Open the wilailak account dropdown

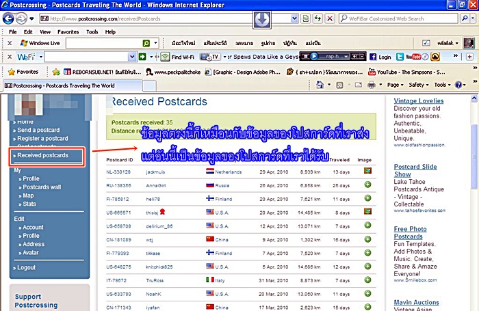448,43
